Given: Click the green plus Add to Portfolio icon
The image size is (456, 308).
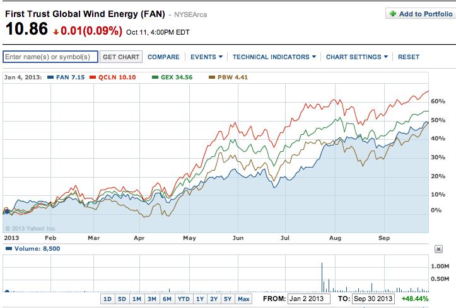Looking at the screenshot, I should (x=392, y=14).
